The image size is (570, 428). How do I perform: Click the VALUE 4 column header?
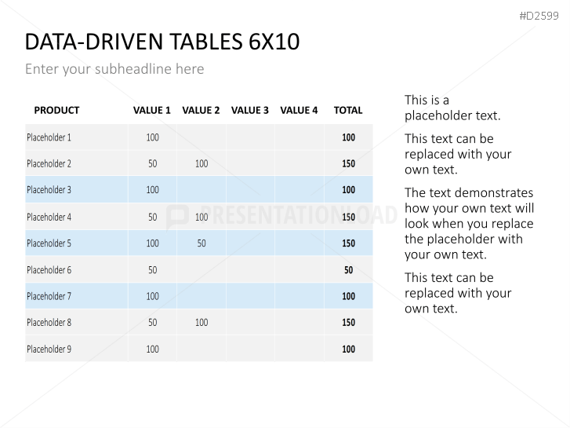coord(299,111)
